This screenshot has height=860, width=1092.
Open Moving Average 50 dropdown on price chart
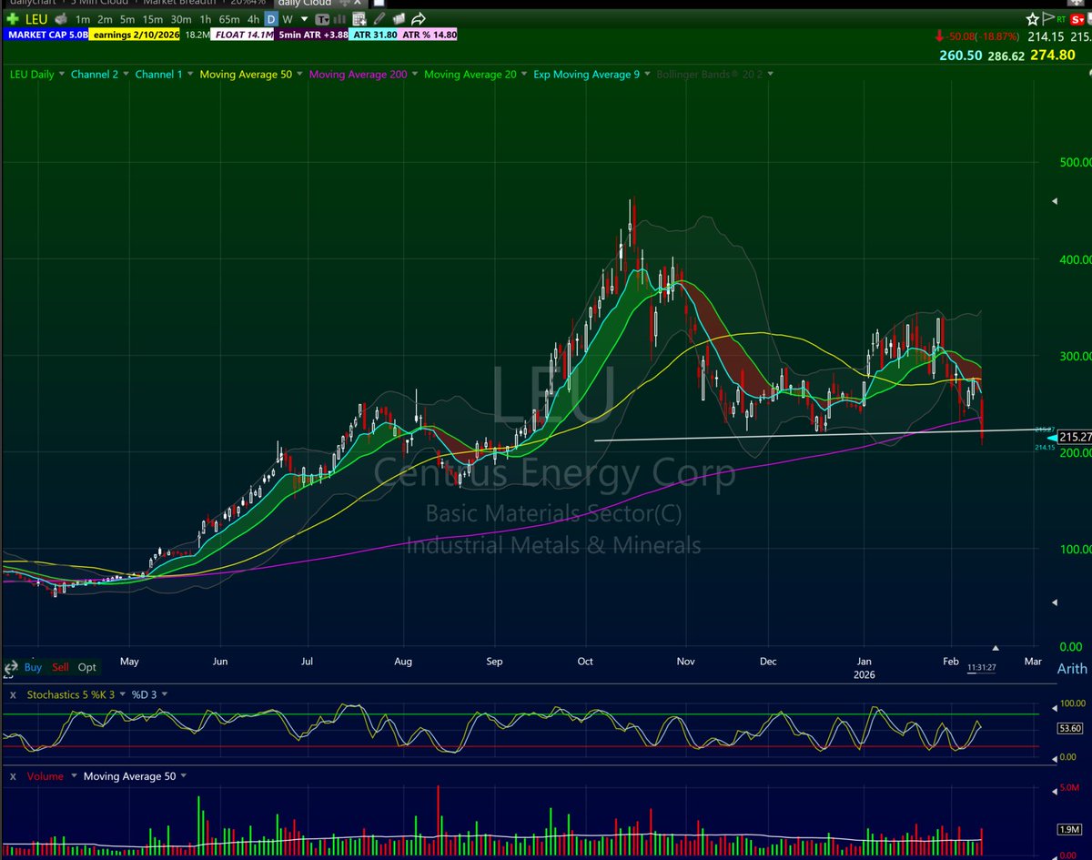point(300,75)
